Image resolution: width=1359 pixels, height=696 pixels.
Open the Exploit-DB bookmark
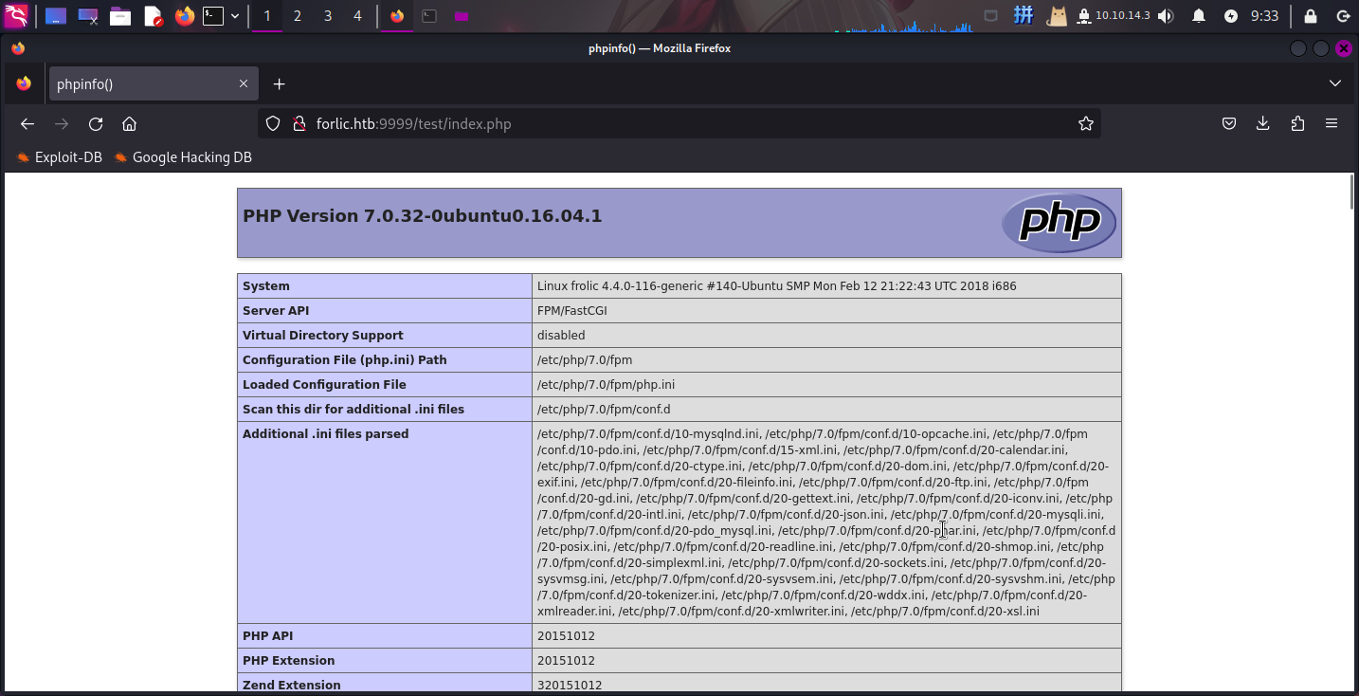coord(59,157)
